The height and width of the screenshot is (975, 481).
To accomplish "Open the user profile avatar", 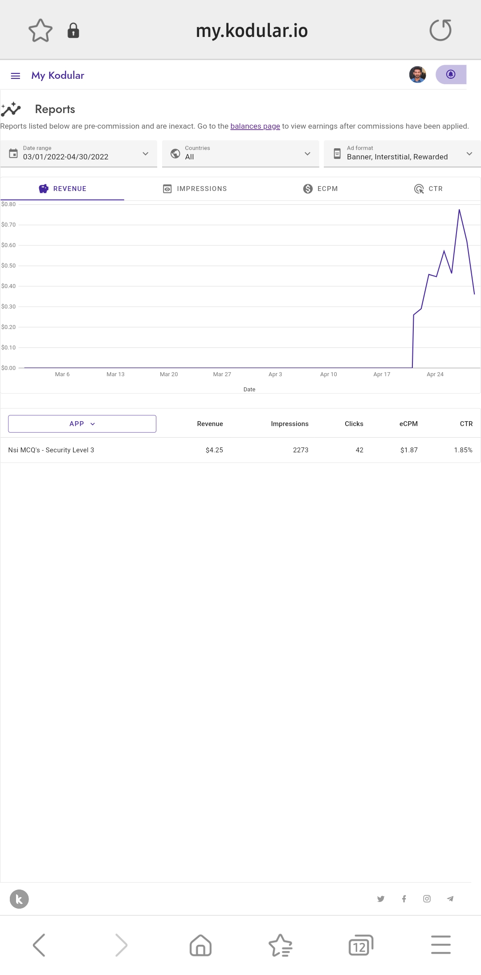I will click(x=418, y=75).
